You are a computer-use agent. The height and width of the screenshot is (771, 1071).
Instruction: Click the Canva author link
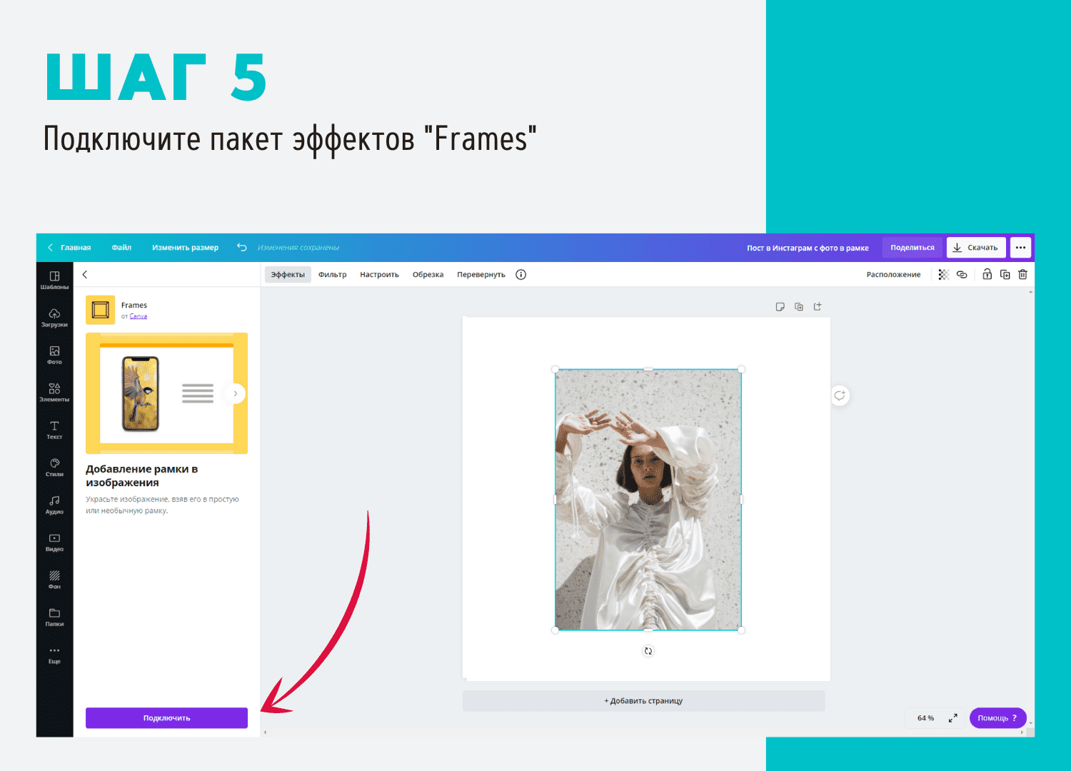click(x=139, y=316)
